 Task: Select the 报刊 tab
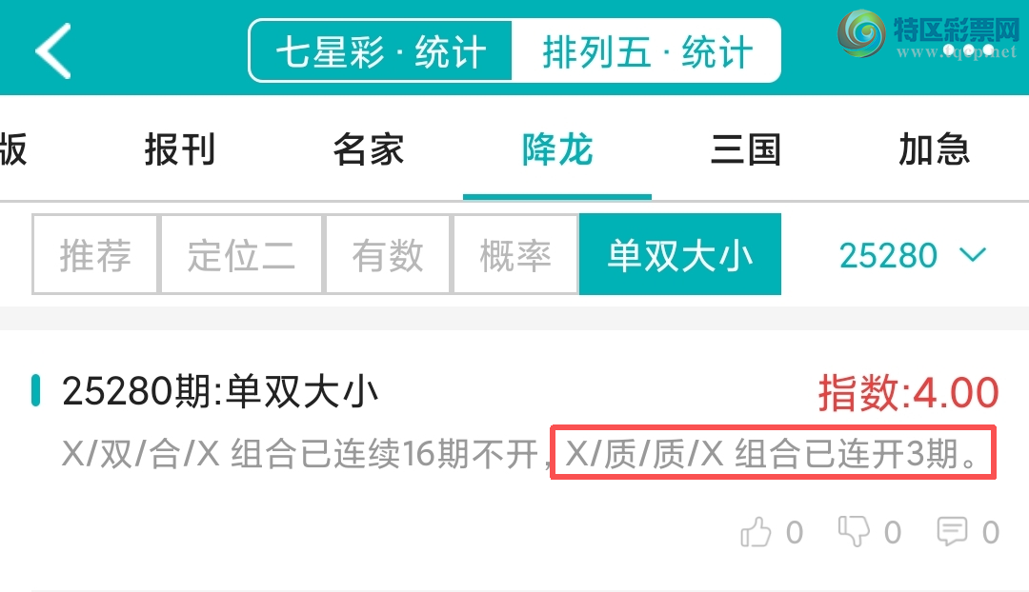pos(180,149)
